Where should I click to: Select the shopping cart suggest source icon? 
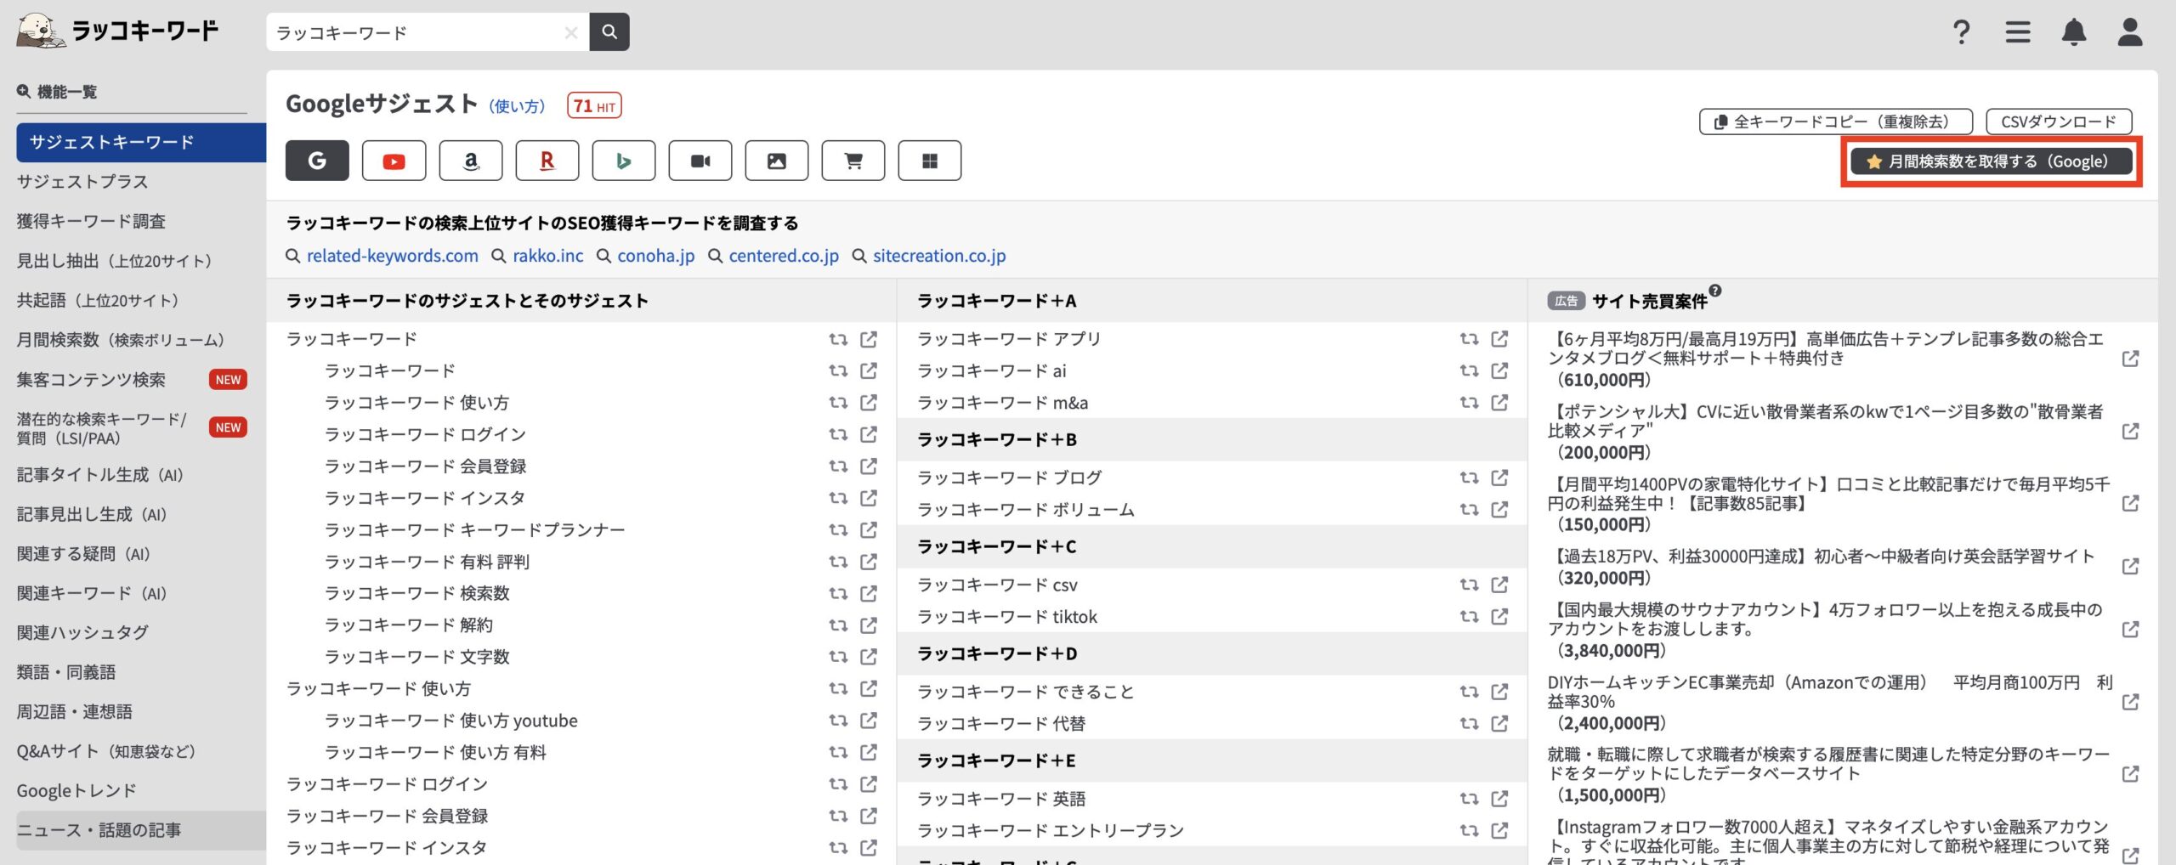[x=853, y=161]
